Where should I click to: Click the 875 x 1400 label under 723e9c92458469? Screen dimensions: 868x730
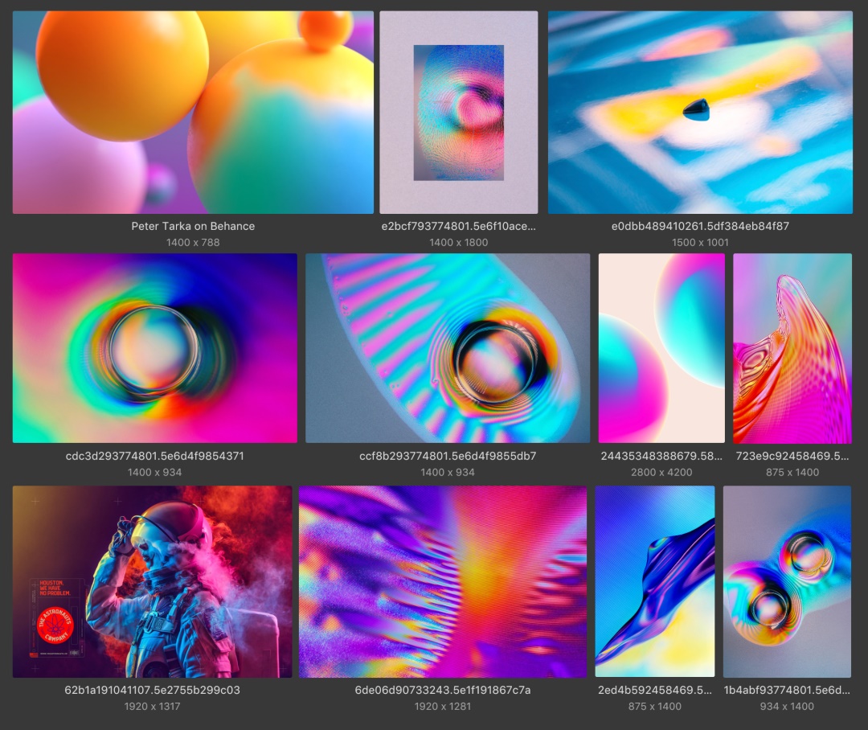792,473
